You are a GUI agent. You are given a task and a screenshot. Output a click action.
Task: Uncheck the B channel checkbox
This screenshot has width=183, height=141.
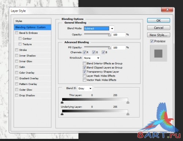103,52
